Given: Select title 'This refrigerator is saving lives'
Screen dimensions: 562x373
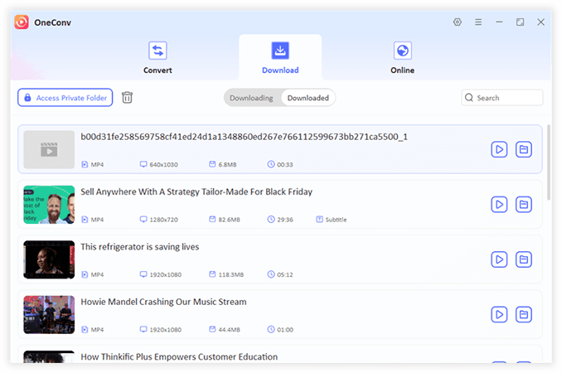Looking at the screenshot, I should coord(140,247).
